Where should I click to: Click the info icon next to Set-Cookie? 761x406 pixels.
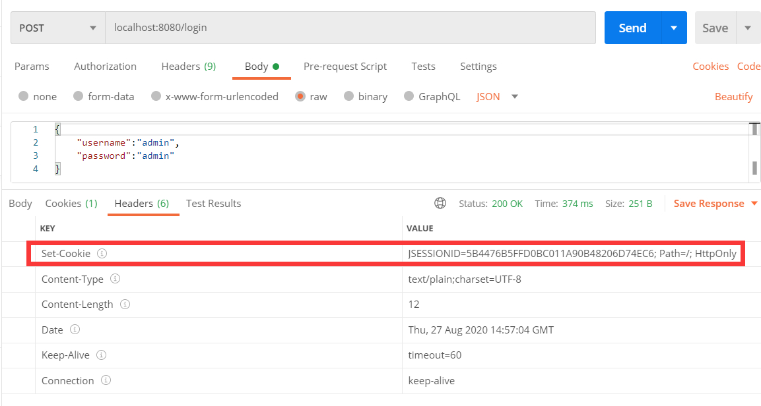tap(102, 253)
